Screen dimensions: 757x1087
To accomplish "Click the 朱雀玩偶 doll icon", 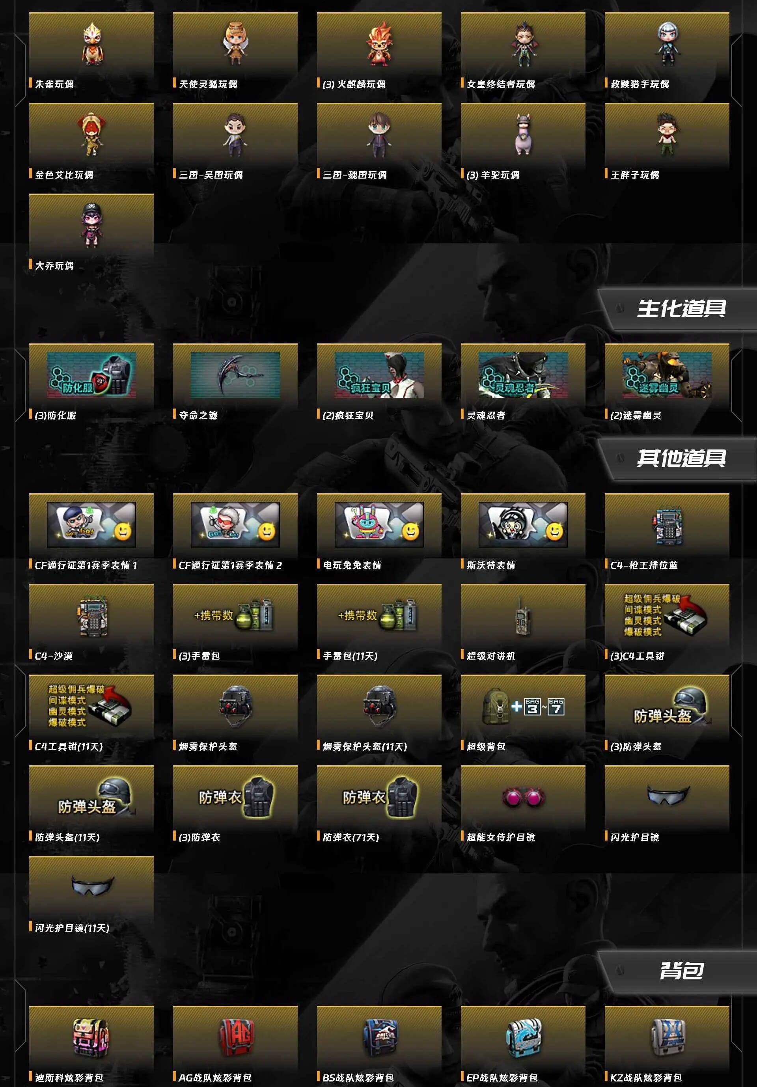I will (x=92, y=43).
